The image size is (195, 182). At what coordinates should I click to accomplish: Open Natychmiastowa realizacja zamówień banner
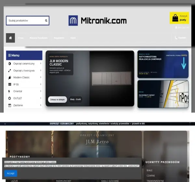coord(163,64)
